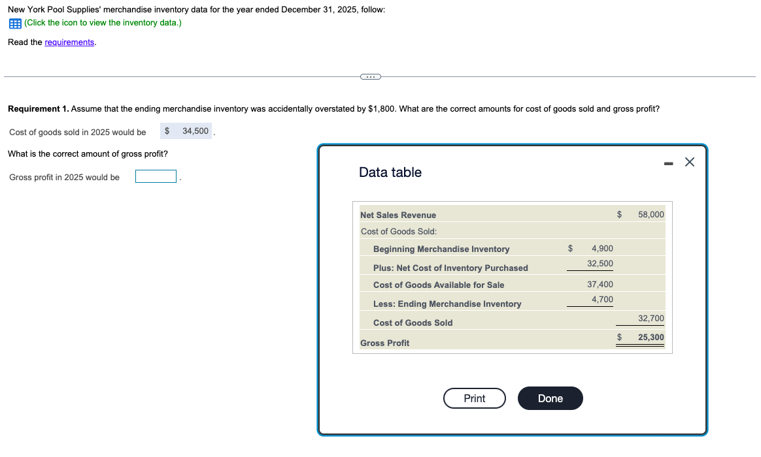Close the Data table popup

(x=689, y=162)
